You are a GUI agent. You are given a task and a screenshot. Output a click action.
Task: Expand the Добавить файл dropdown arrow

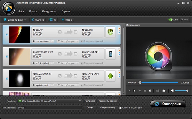pos(25,20)
